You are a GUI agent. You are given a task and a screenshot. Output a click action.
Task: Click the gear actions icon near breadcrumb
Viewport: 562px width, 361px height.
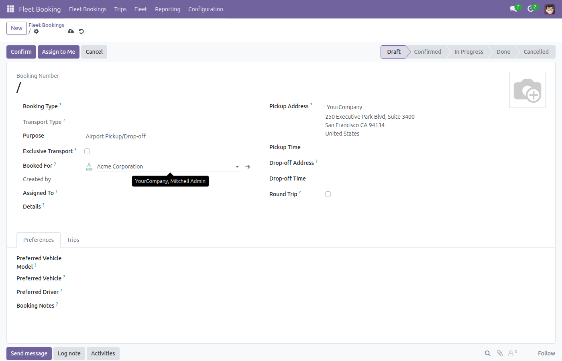point(36,31)
